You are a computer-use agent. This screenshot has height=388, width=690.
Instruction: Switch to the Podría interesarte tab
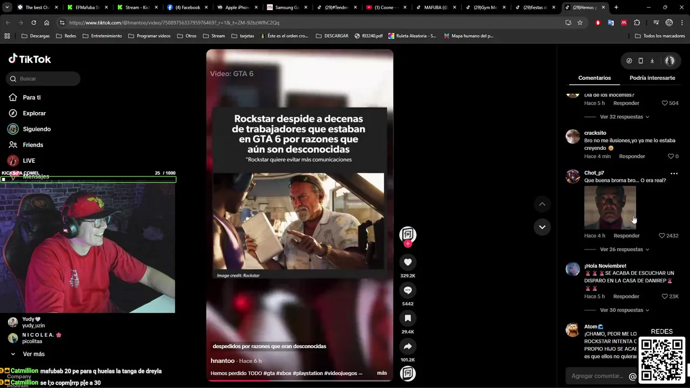(x=652, y=78)
